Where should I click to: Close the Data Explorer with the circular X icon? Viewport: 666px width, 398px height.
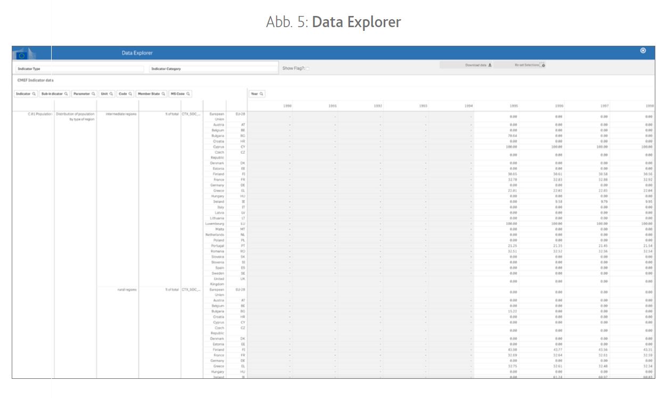tap(643, 51)
